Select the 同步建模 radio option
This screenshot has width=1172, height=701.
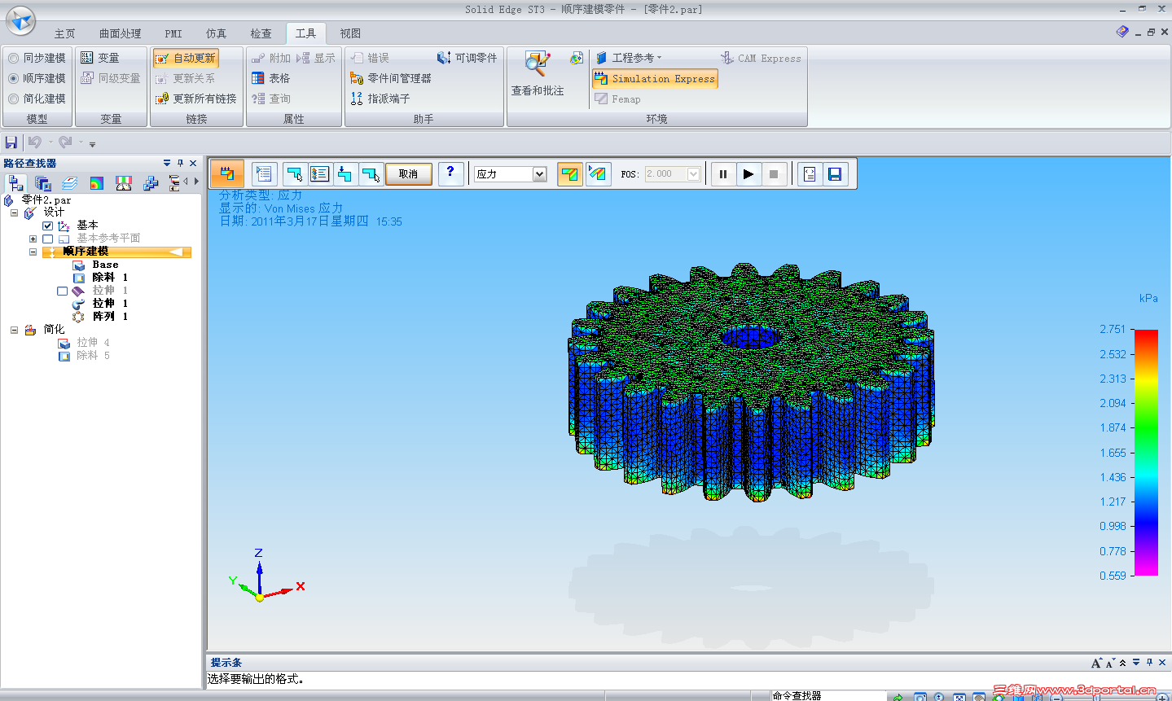tap(37, 58)
